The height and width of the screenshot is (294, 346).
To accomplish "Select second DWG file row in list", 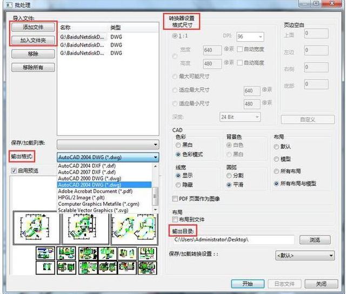I will (108, 45).
